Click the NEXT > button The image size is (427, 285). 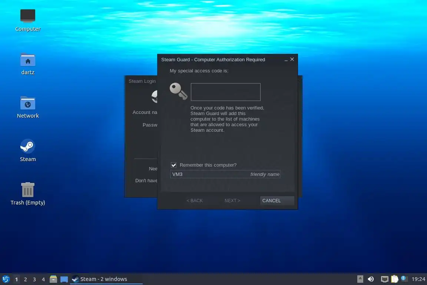[x=232, y=200]
